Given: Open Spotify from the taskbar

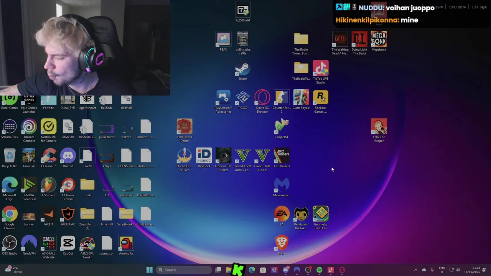Looking at the screenshot, I should 319,270.
